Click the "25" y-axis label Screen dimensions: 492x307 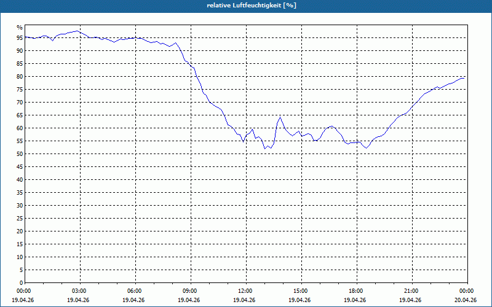pos(20,219)
